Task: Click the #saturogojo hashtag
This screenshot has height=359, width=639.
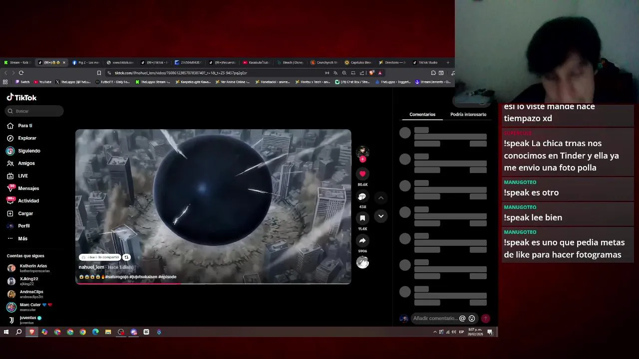Action: 117,277
